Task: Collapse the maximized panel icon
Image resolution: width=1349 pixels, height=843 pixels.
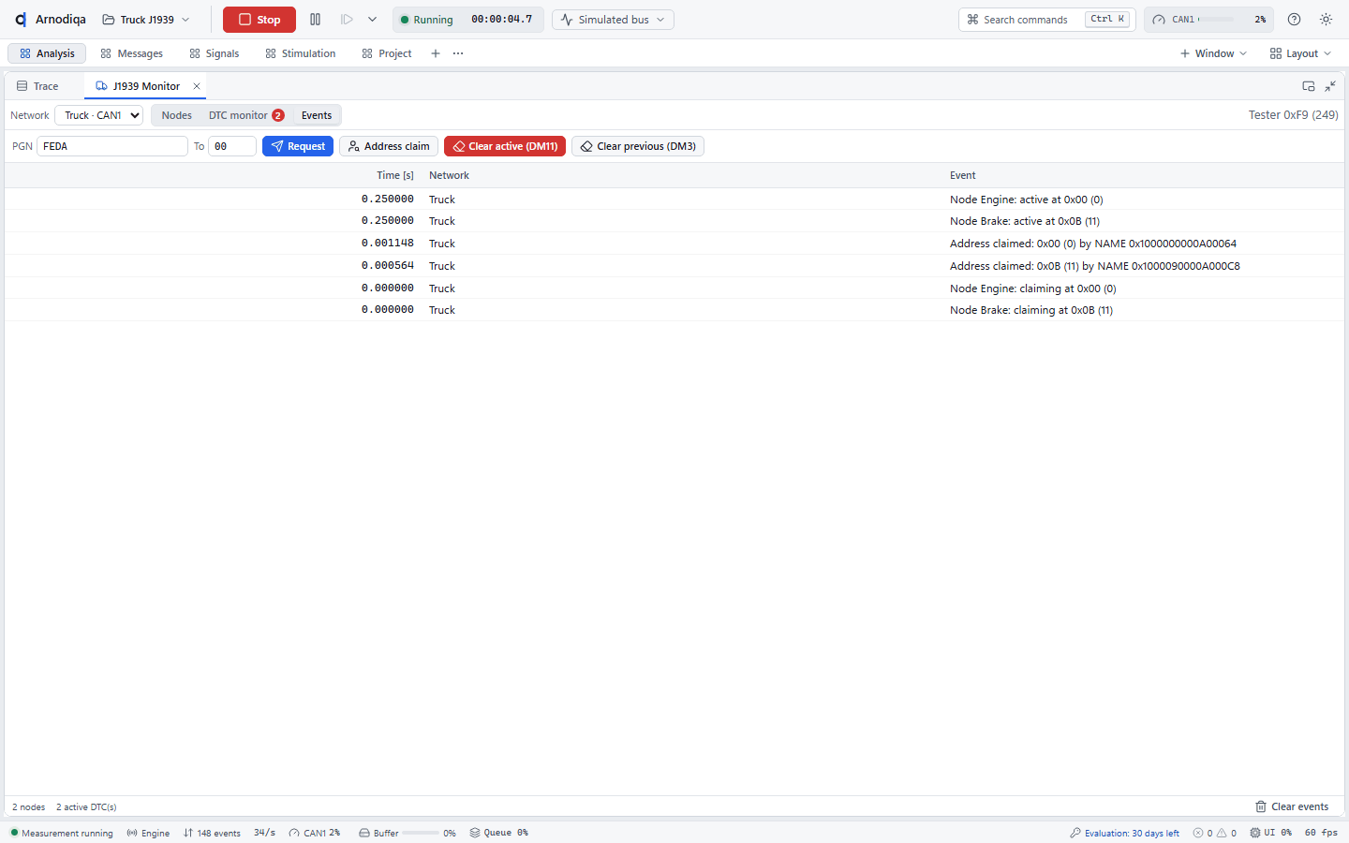Action: point(1330,86)
